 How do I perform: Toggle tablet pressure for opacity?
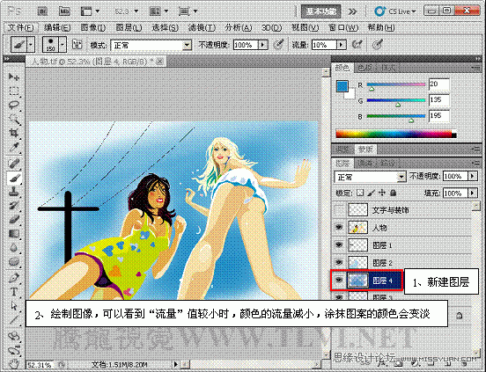[278, 45]
